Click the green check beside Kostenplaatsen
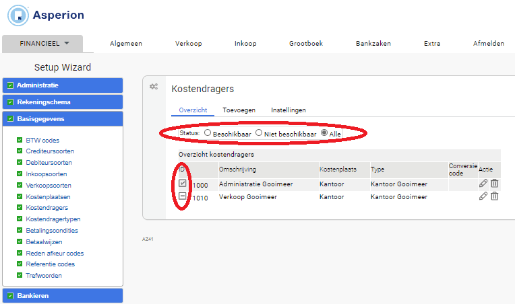The height and width of the screenshot is (304, 515). pos(20,196)
